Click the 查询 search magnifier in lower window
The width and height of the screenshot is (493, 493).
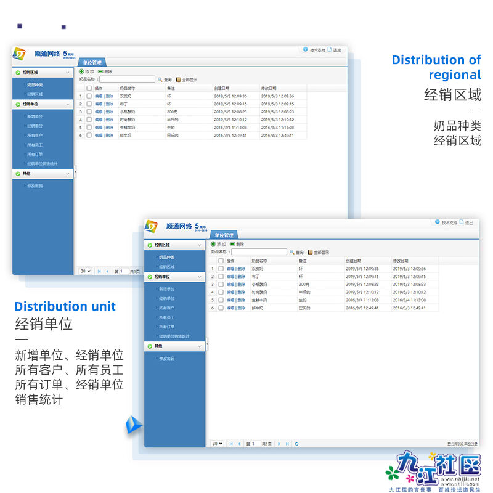pos(292,252)
